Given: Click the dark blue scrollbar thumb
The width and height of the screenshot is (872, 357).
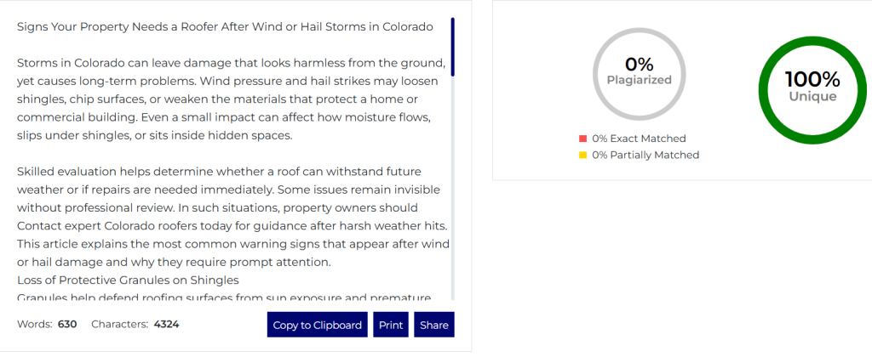Looking at the screenshot, I should click(x=453, y=47).
